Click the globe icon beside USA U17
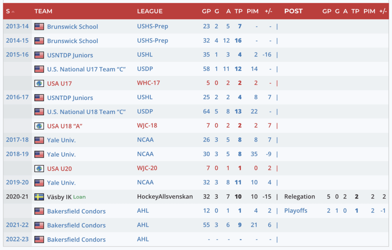 click(39, 83)
